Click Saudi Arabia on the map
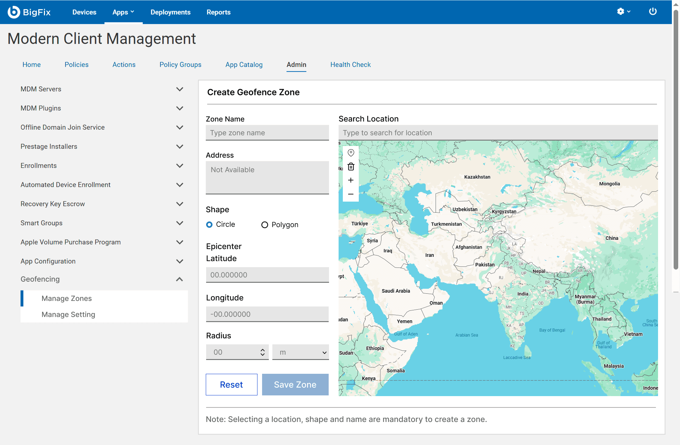The image size is (680, 445). 396,291
